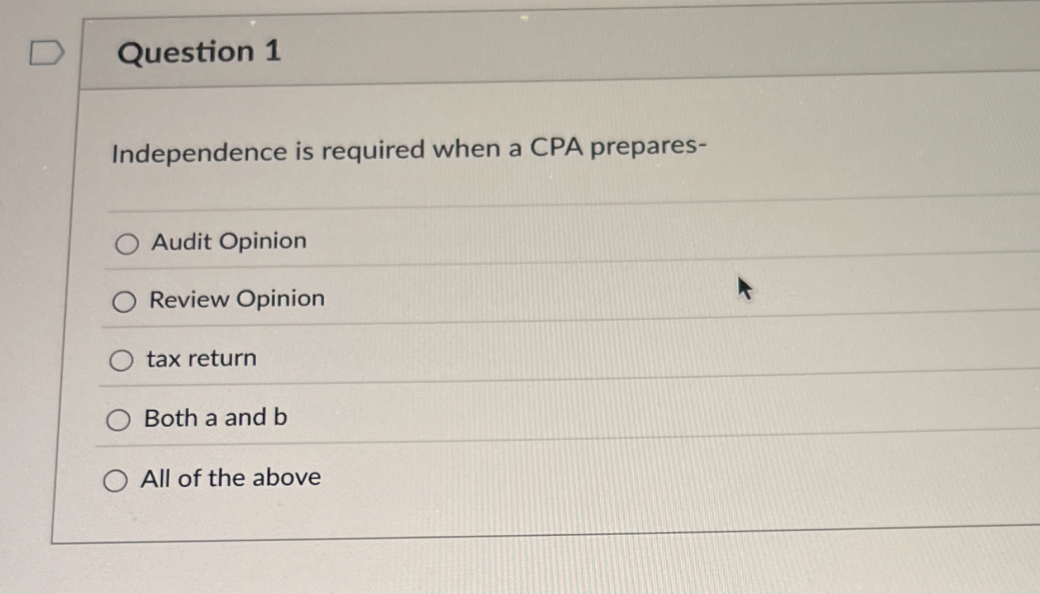Click the Both a and b answer label
Viewport: 1040px width, 594px height.
[x=216, y=417]
